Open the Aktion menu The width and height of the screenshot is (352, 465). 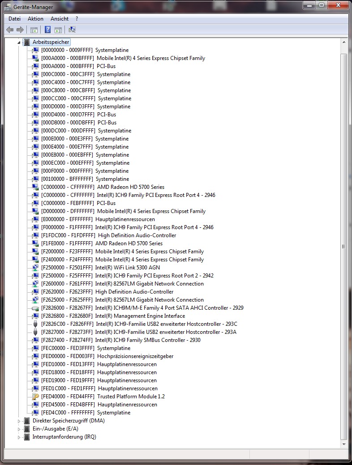click(36, 19)
